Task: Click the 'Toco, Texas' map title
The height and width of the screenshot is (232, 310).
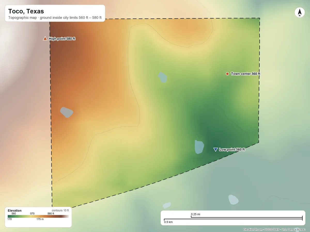Action: 26,11
